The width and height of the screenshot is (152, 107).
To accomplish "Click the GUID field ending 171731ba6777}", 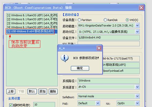I will [121, 59].
